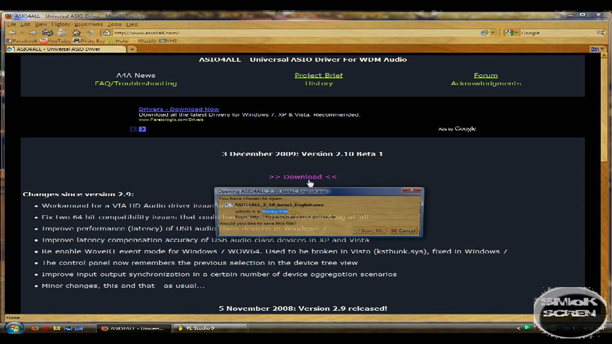Screen dimensions: 612x344
Task: Go back with the back arrow
Action: tap(12, 32)
